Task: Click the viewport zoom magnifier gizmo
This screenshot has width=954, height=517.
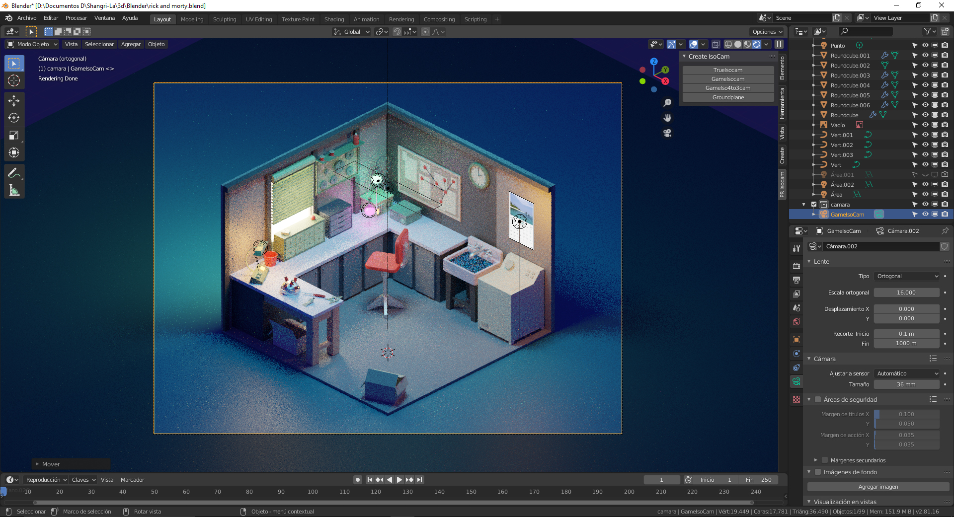Action: pos(667,103)
